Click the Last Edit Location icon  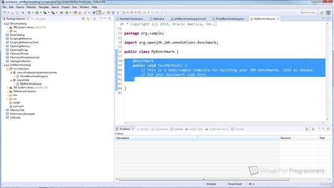click(139, 13)
